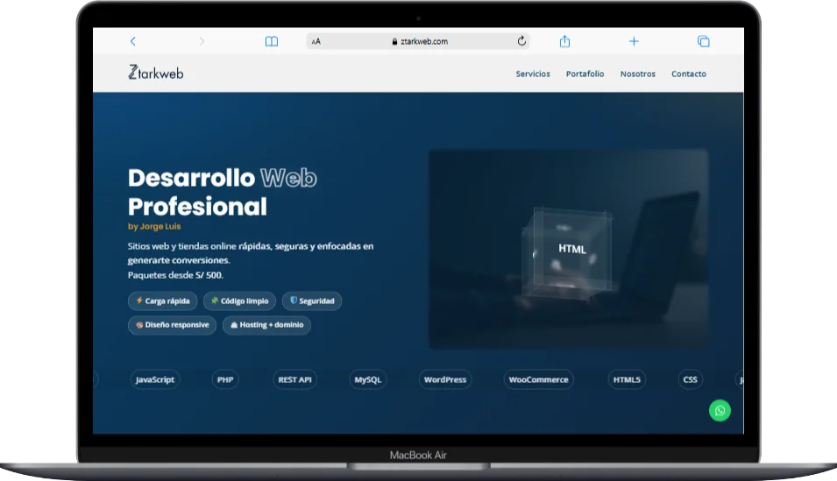Click the WordPress chip
Viewport: 837px width, 481px height.
click(x=445, y=379)
